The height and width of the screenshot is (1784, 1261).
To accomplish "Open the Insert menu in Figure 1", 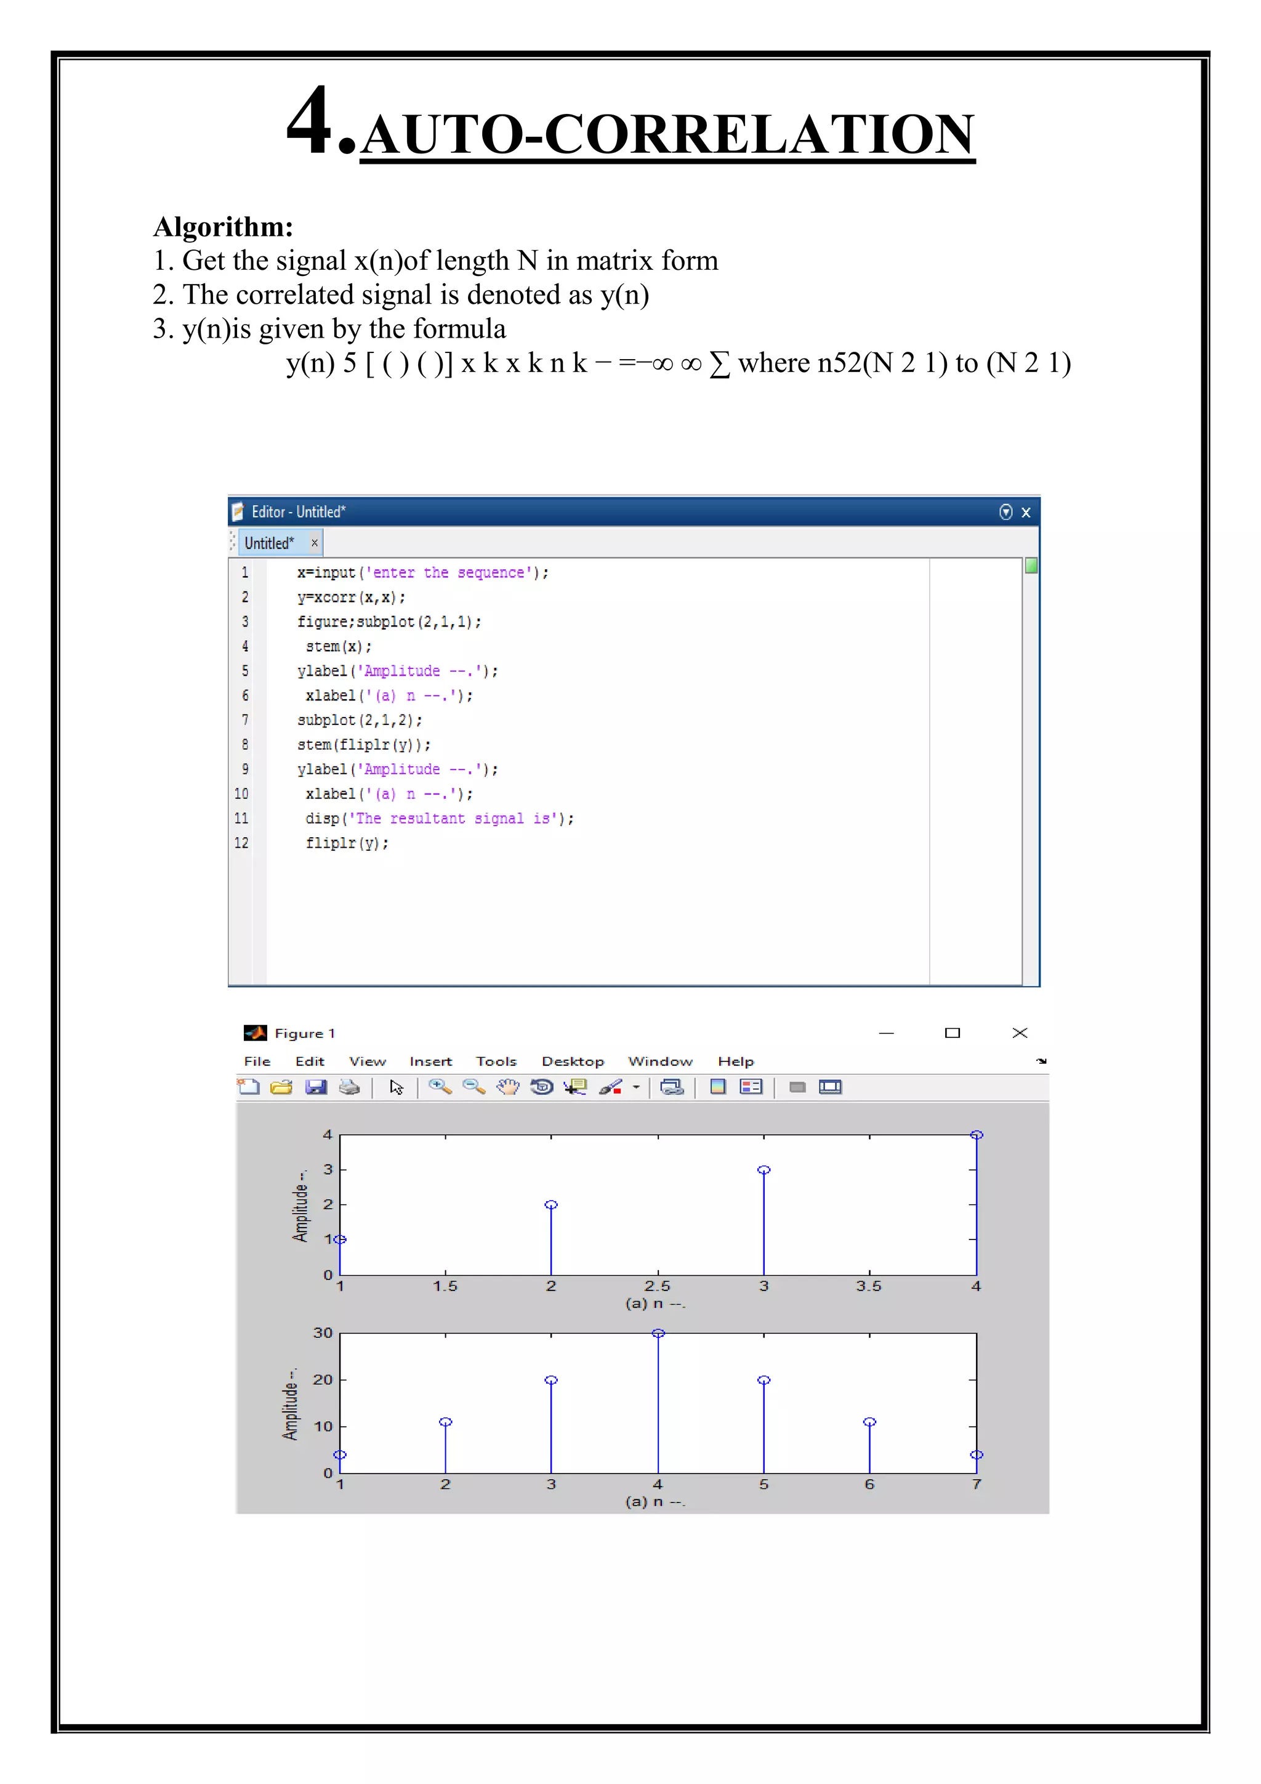I will coord(431,1061).
